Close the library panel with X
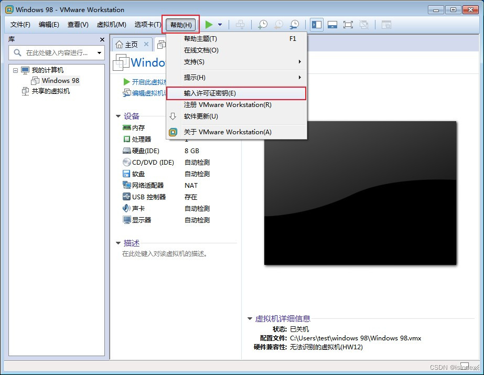Screen dimensions: 484x375 [x=102, y=39]
